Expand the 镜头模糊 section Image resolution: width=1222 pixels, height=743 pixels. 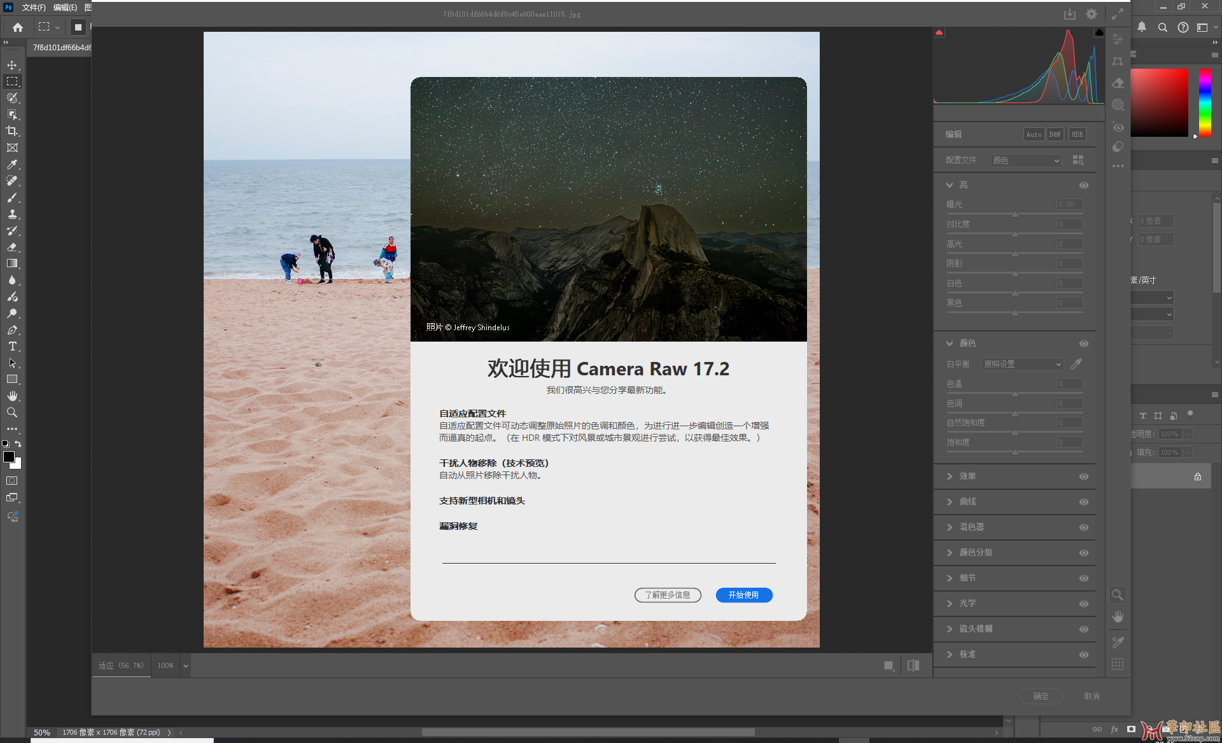point(950,629)
